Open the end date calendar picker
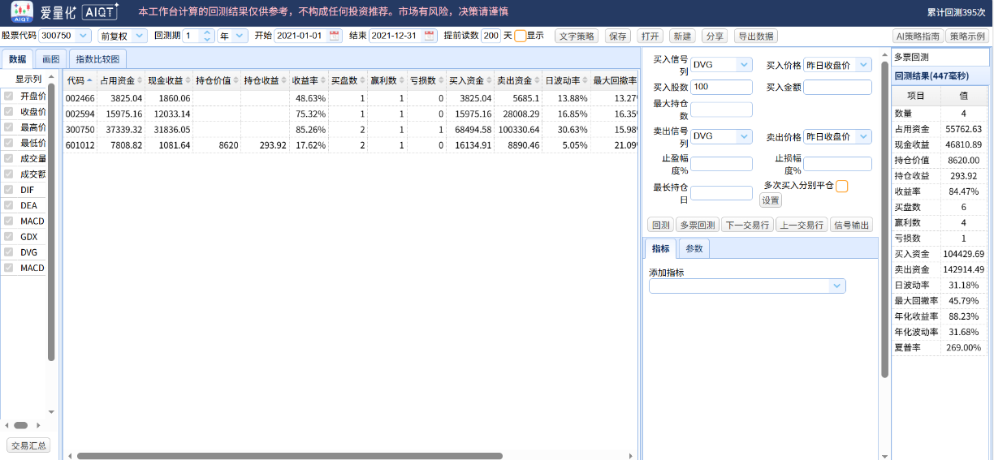 430,36
